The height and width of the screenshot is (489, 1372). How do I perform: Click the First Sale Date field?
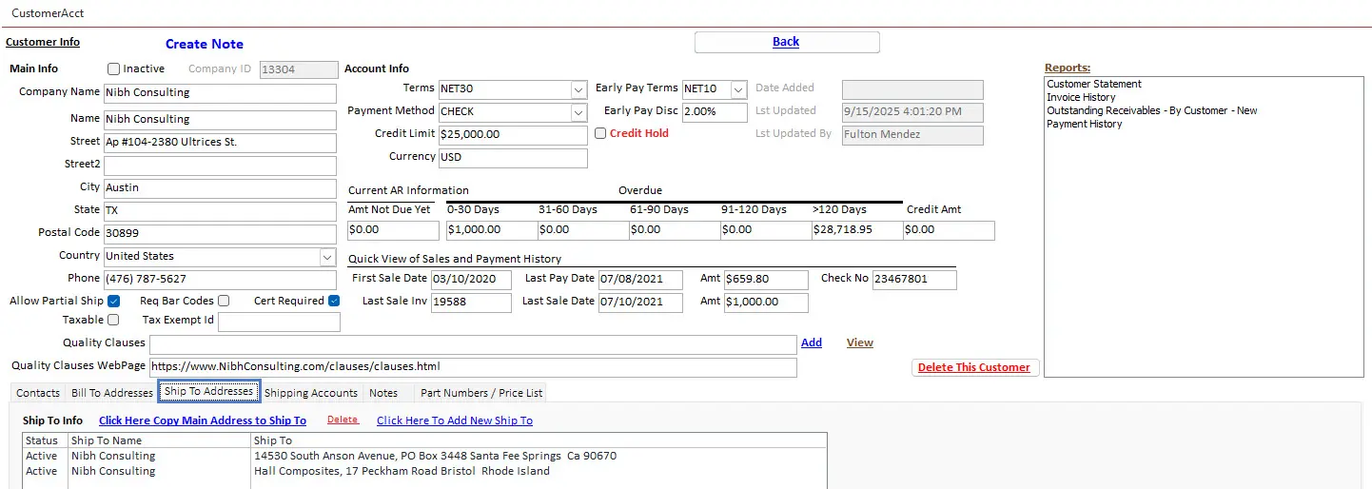click(471, 280)
